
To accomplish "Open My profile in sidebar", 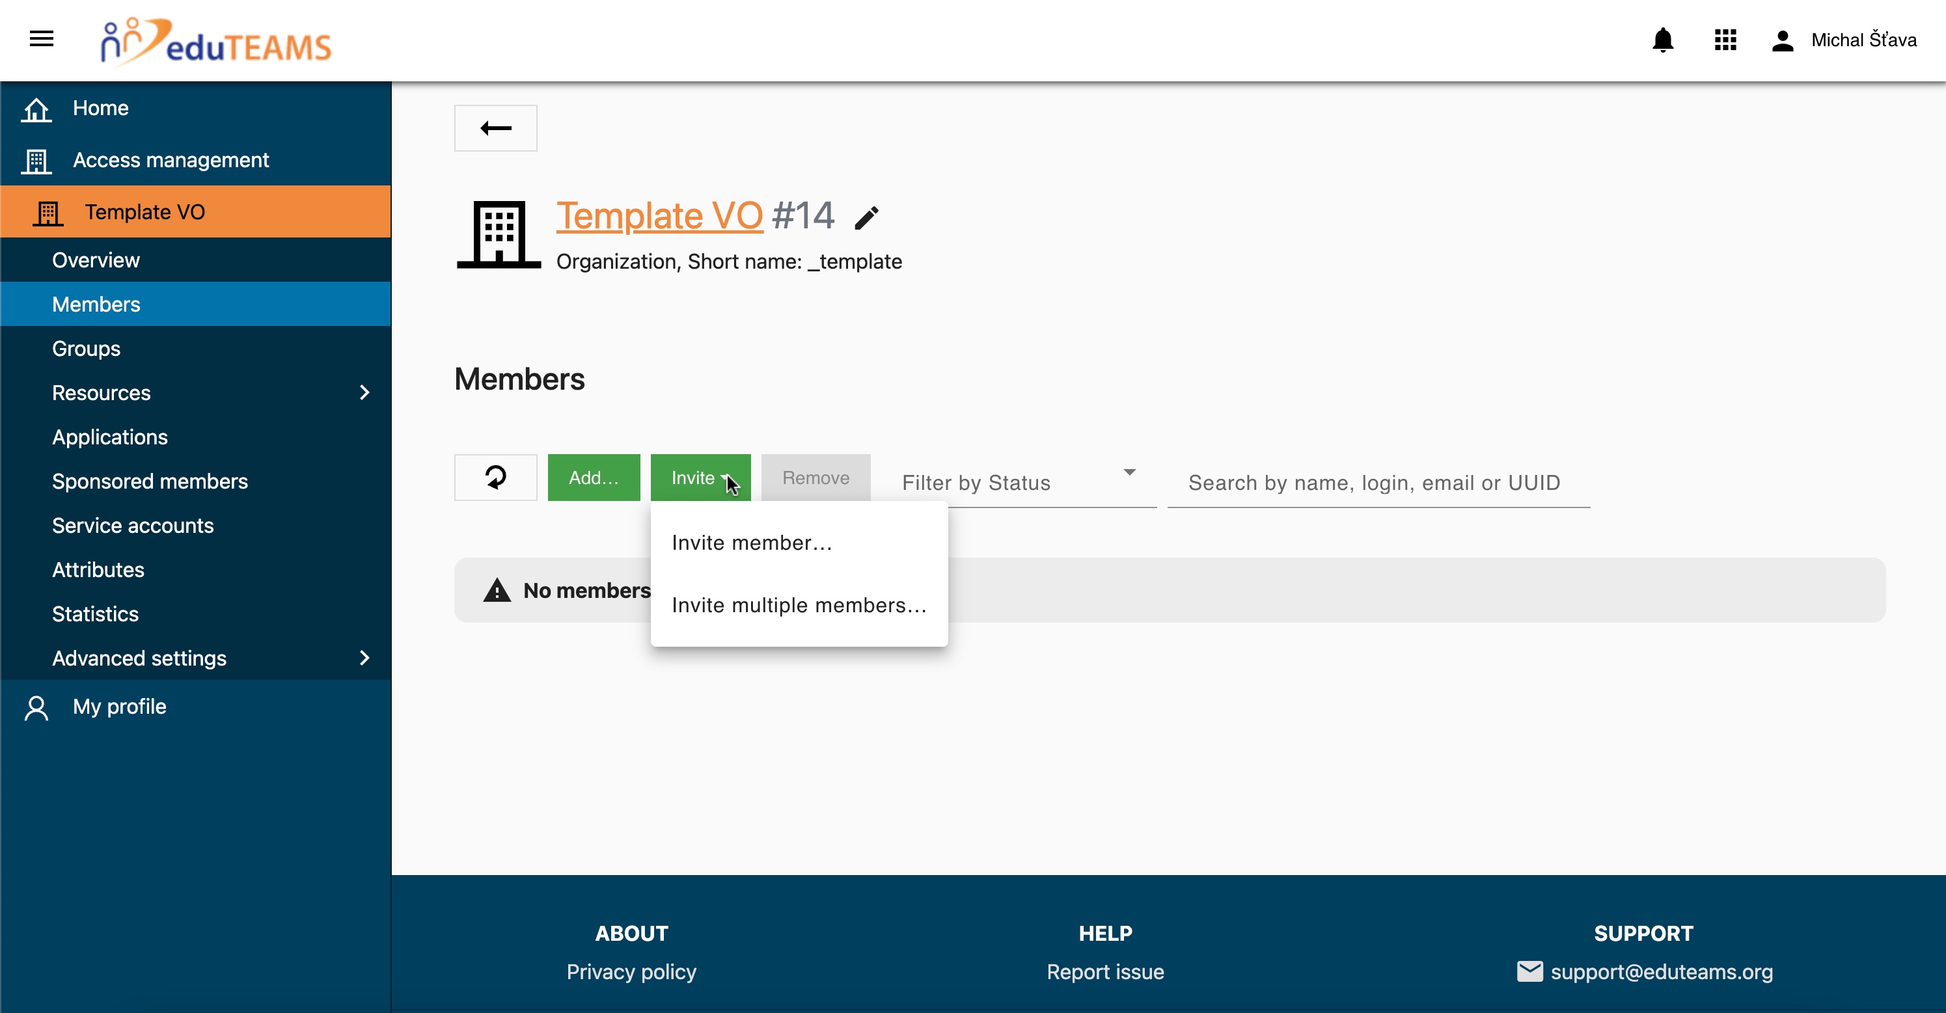I will [196, 707].
